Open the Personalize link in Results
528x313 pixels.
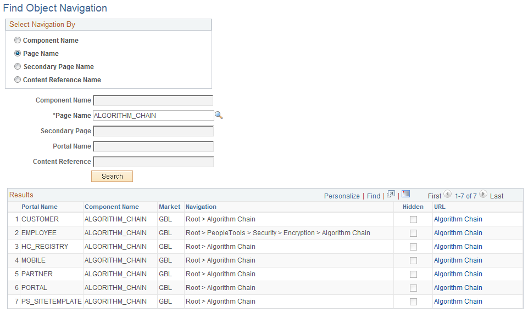[x=342, y=196]
